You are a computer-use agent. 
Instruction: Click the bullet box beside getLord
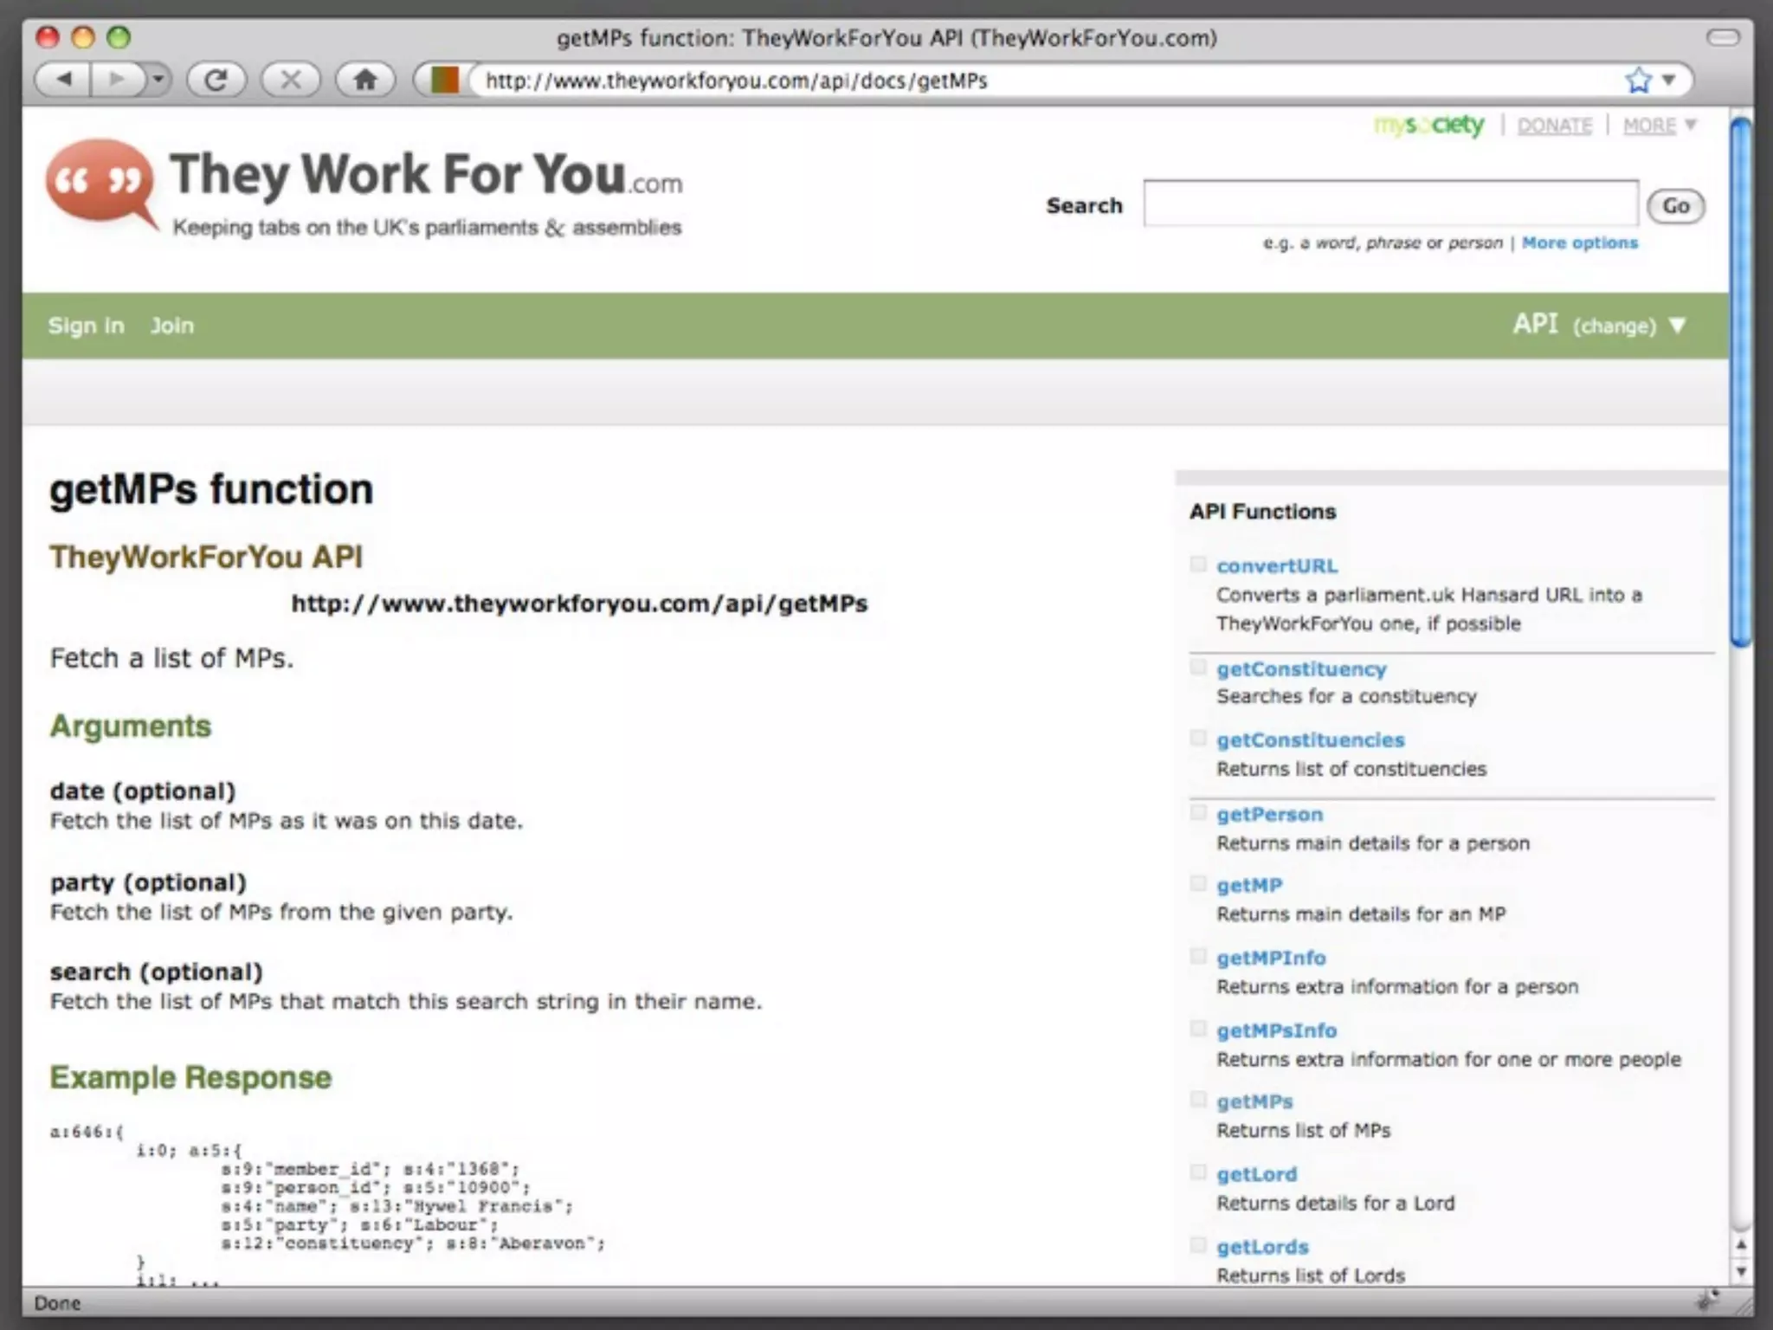[x=1198, y=1172]
